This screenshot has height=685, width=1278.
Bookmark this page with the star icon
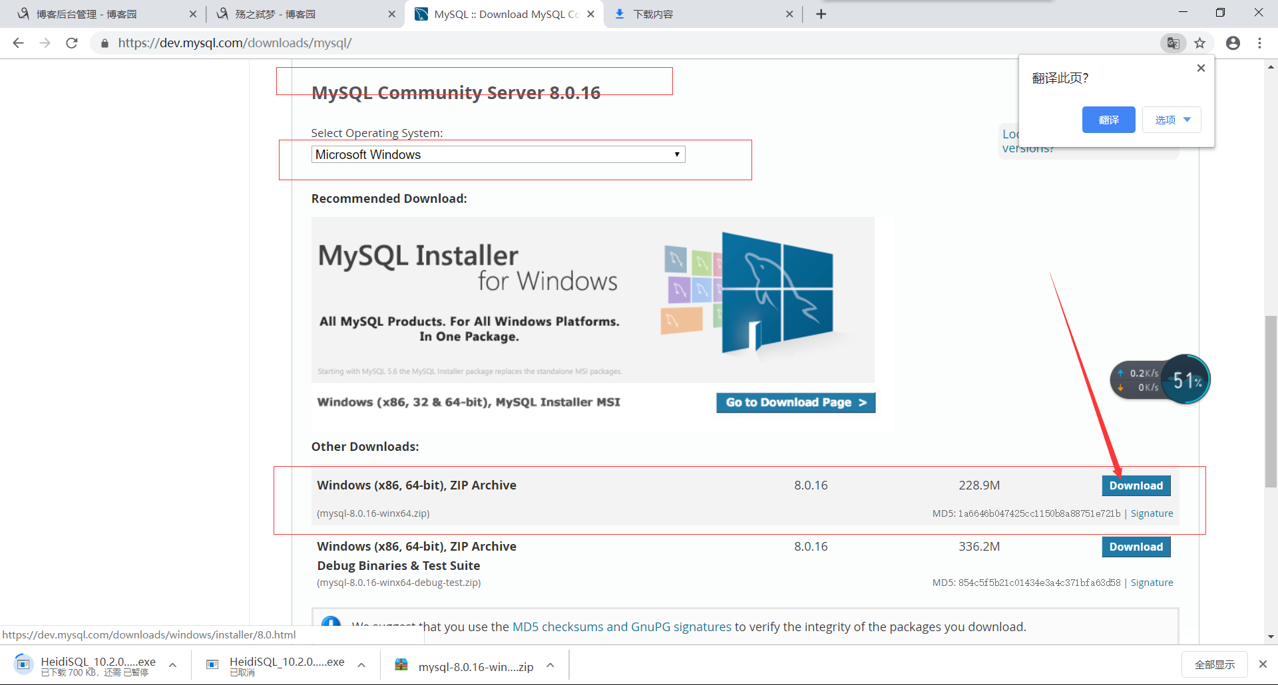tap(1199, 43)
